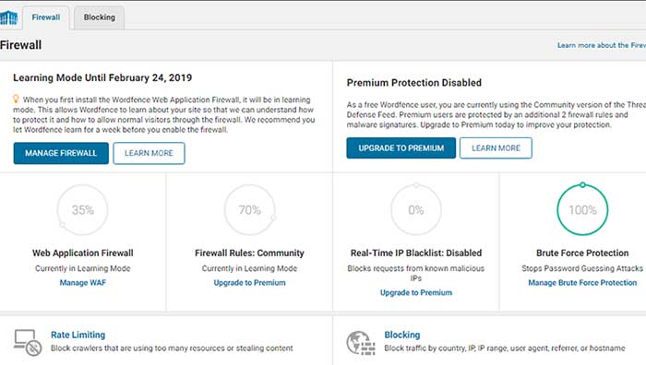
Task: Click the Manage Firewall button
Action: (61, 153)
